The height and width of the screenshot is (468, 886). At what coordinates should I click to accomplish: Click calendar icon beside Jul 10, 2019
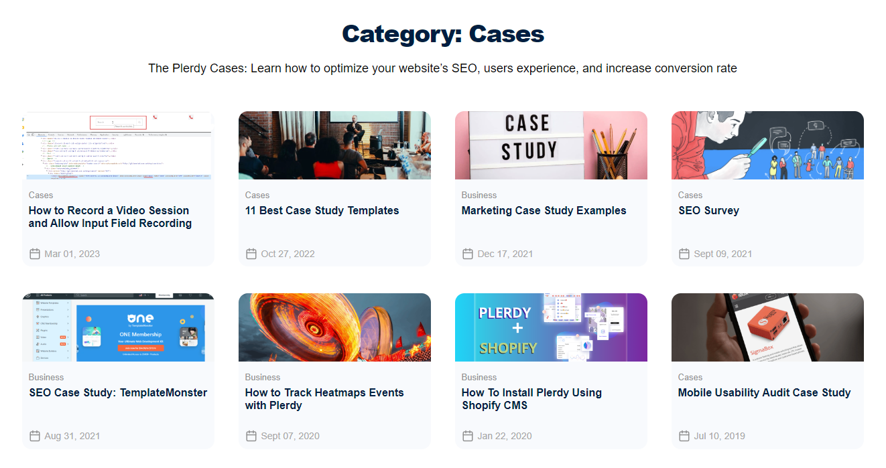click(684, 436)
